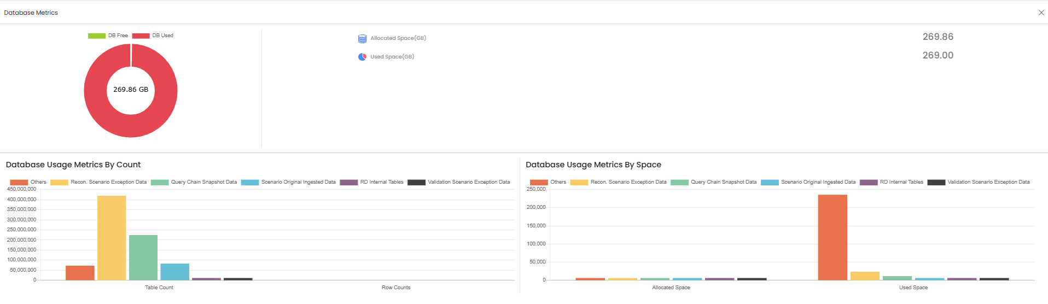The height and width of the screenshot is (304, 1048).
Task: Toggle the DB Used legend swatch
Action: pyautogui.click(x=141, y=36)
